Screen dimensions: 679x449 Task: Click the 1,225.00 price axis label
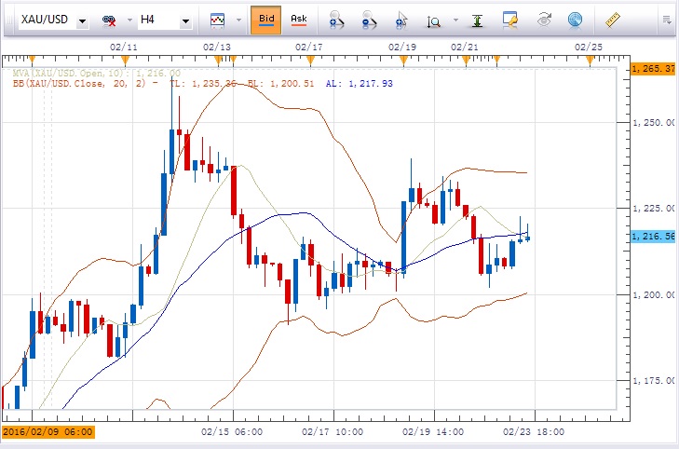click(x=654, y=209)
